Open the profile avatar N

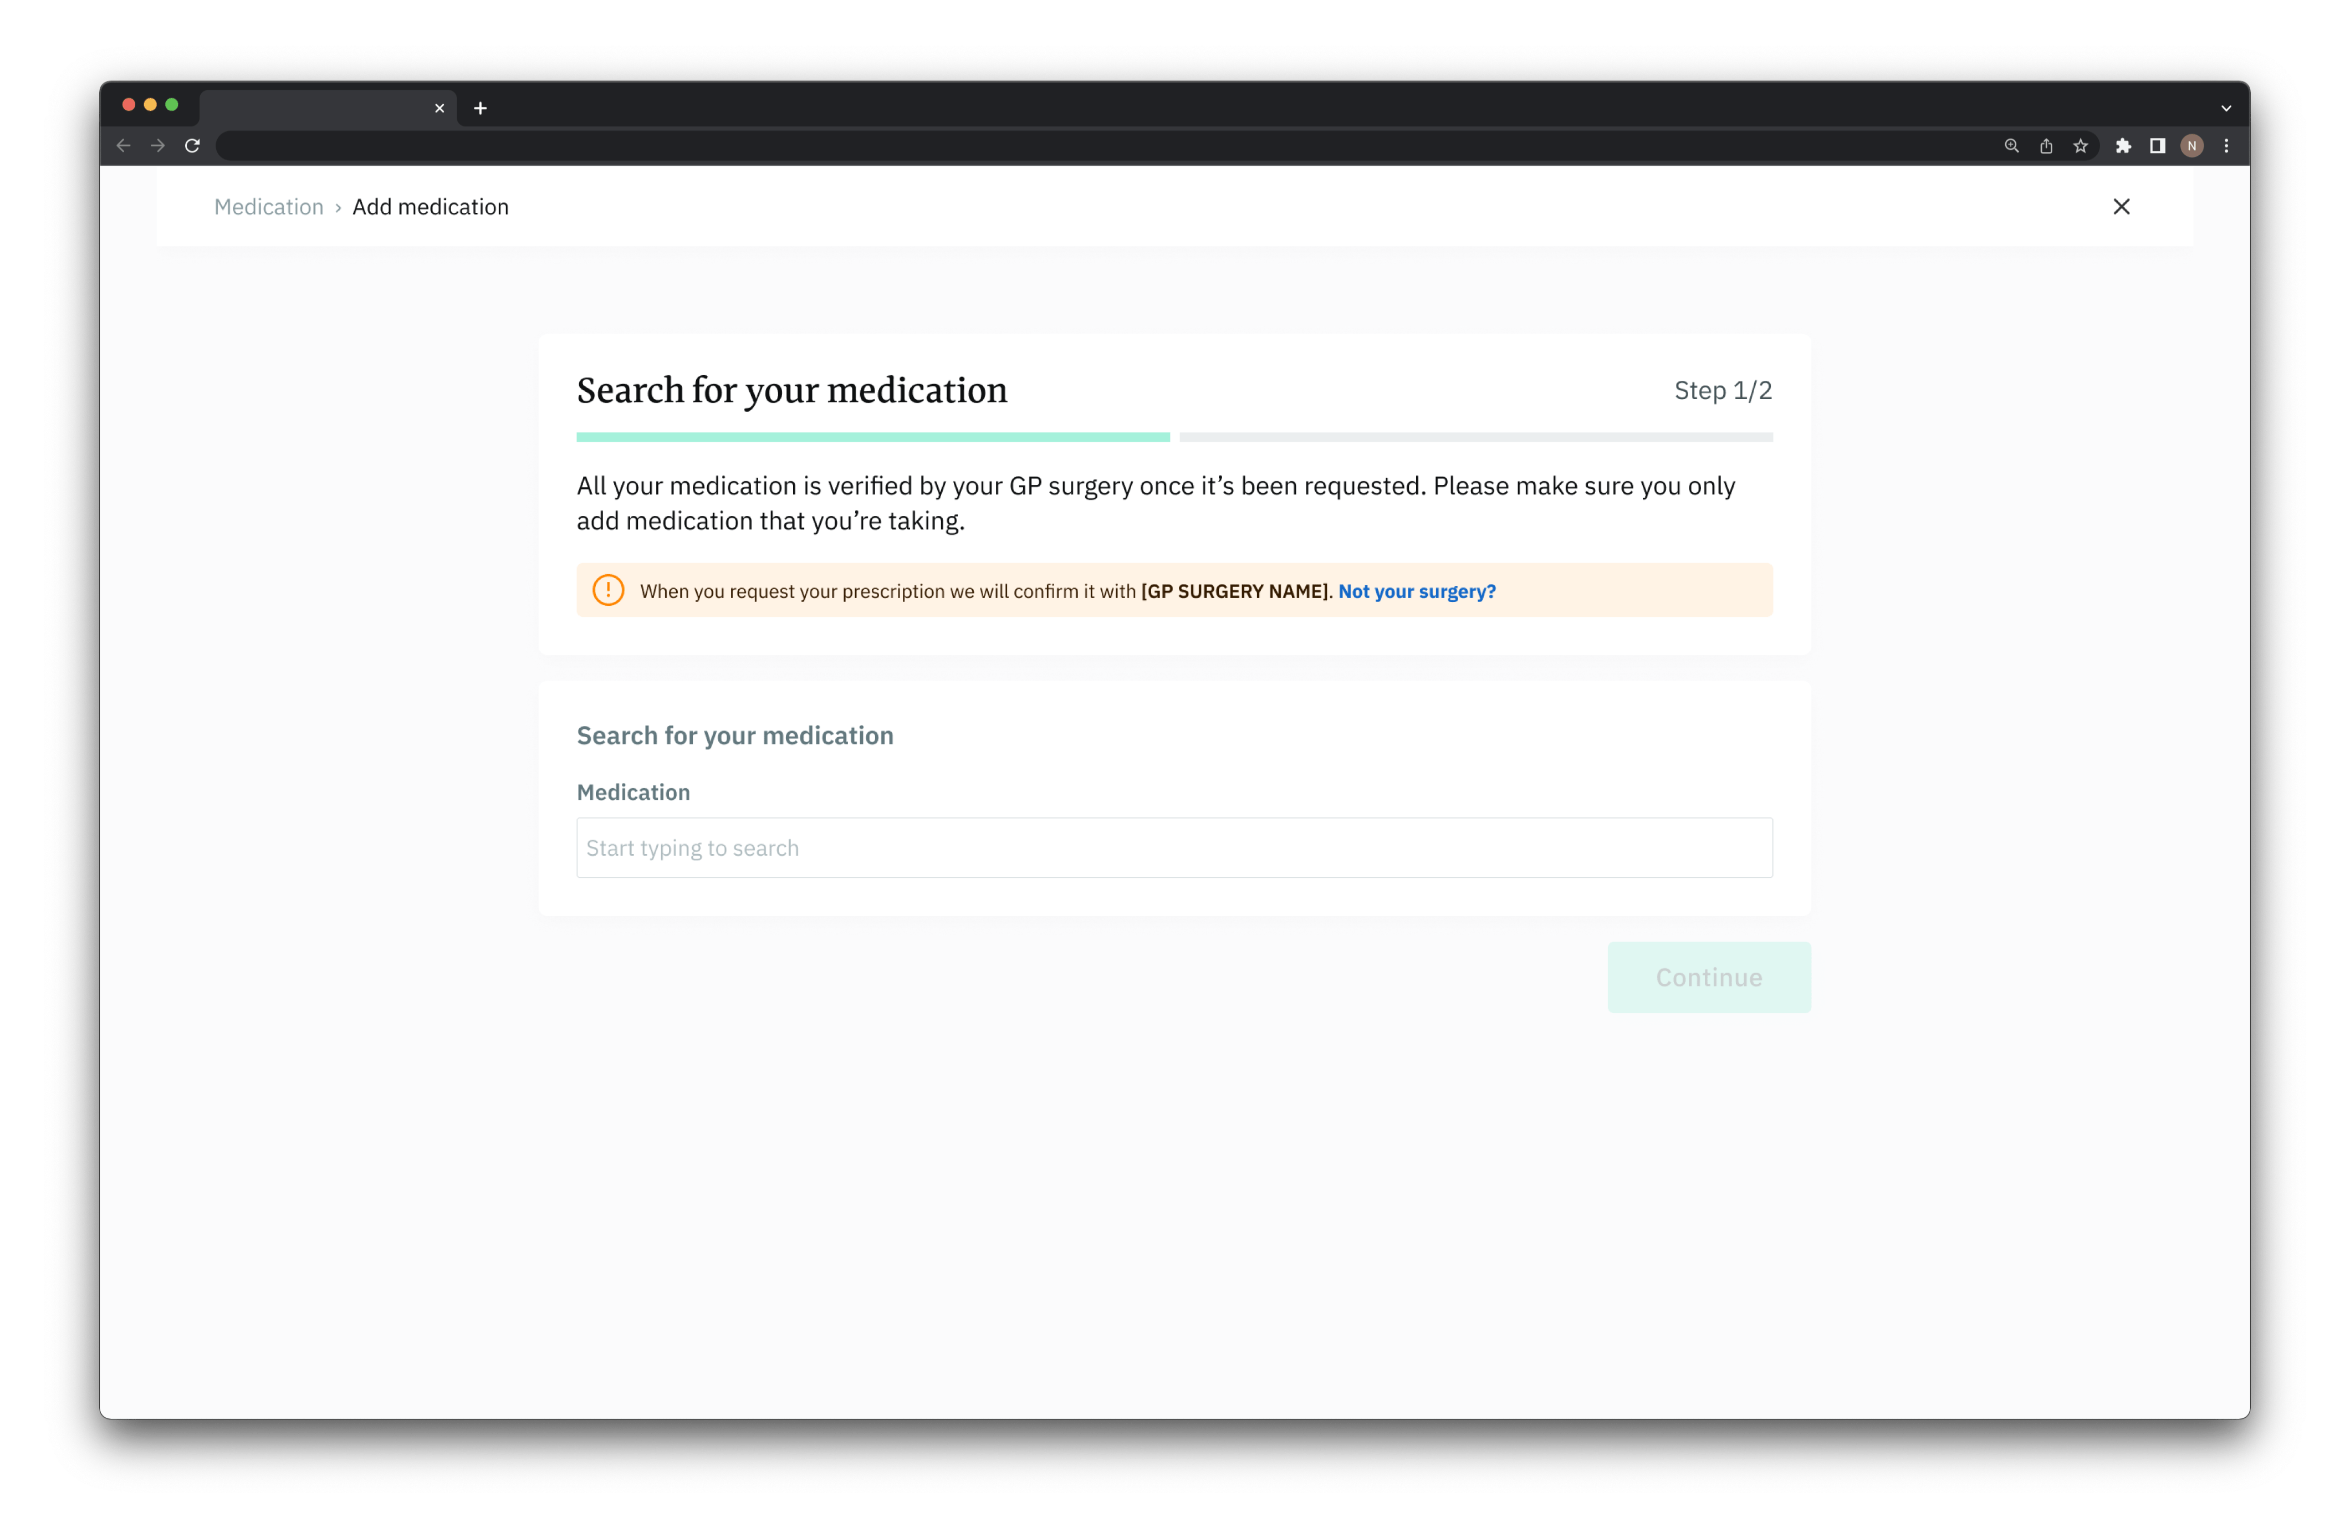point(2192,146)
